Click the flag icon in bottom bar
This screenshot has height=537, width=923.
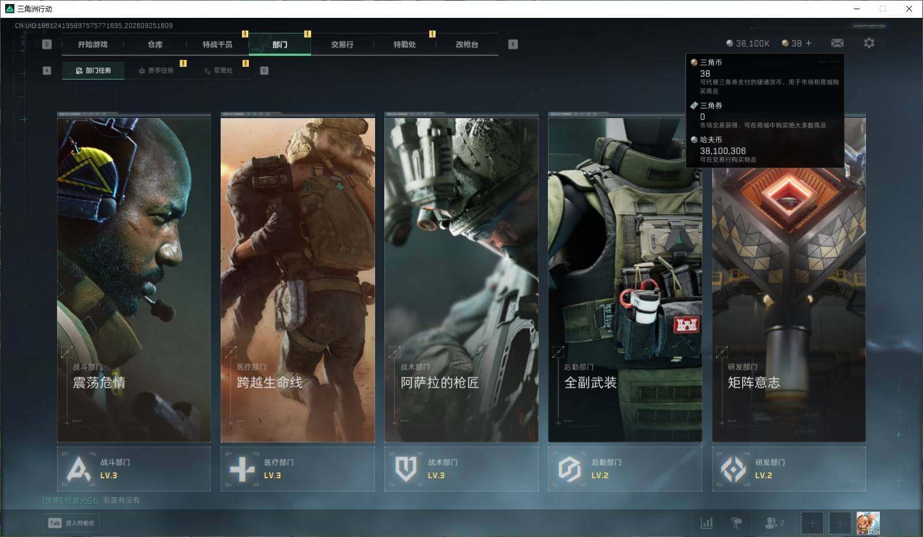(736, 523)
